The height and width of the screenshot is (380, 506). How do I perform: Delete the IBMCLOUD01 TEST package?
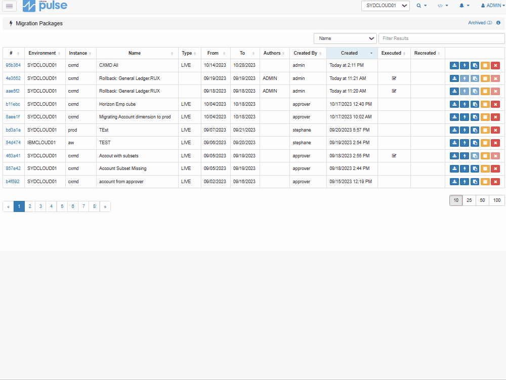(495, 143)
